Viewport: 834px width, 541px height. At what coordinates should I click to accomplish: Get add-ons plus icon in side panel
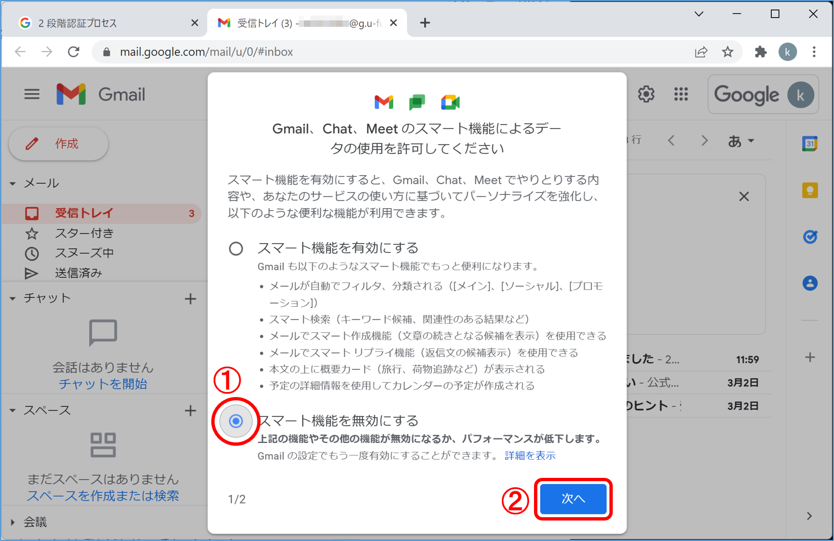click(810, 357)
